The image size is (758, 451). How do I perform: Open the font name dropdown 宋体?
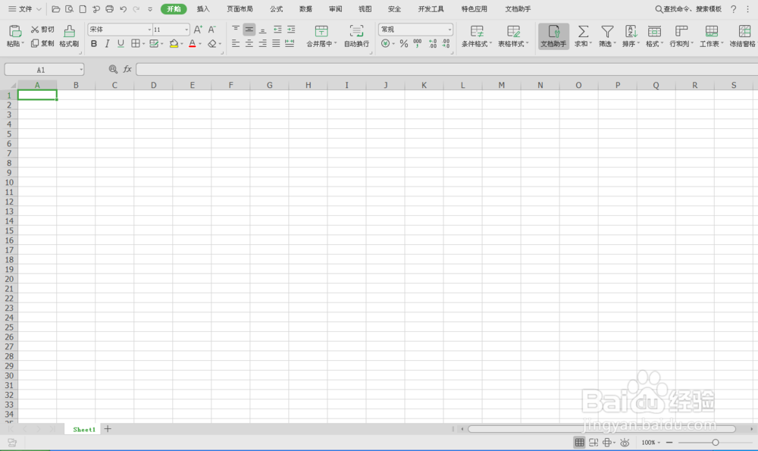(x=149, y=30)
